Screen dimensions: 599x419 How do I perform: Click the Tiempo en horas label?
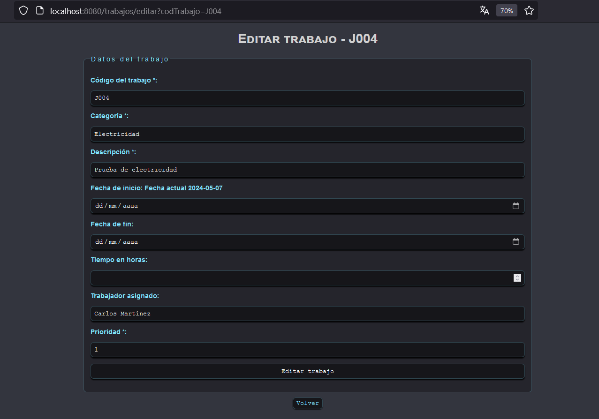119,260
